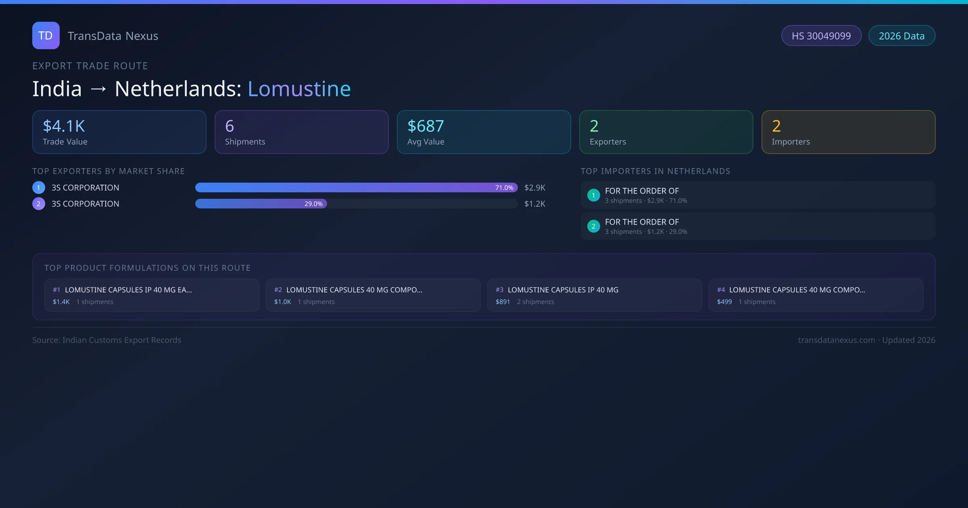Viewport: 968px width, 508px height.
Task: Click importer rank 2 green badge
Action: click(593, 226)
